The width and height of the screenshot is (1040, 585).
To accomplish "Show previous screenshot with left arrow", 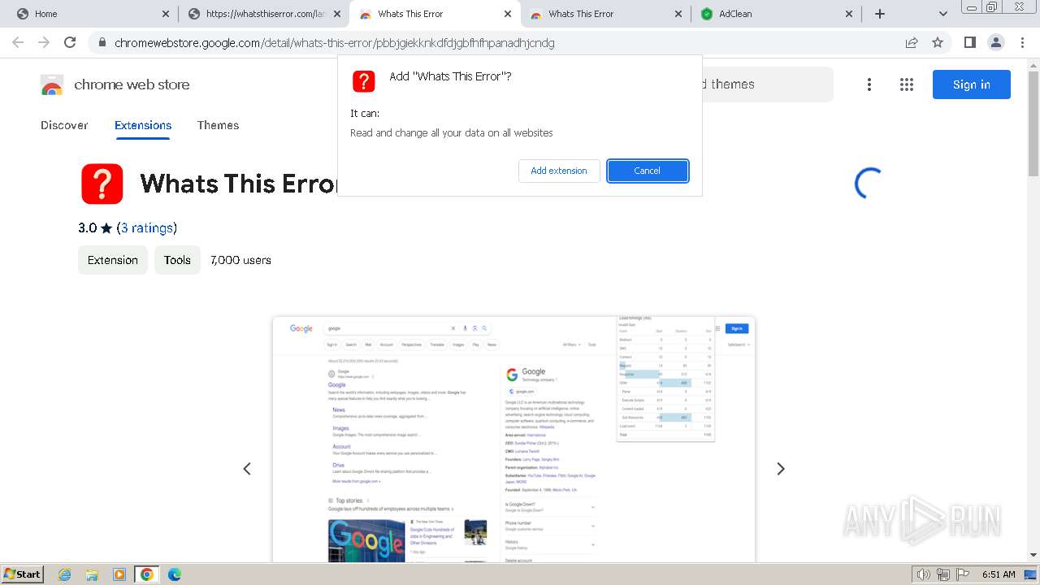I will [x=247, y=469].
